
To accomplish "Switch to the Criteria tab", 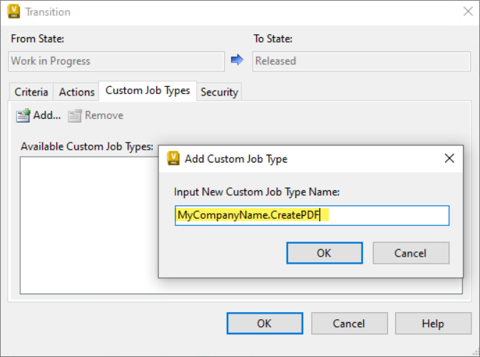I will (31, 92).
